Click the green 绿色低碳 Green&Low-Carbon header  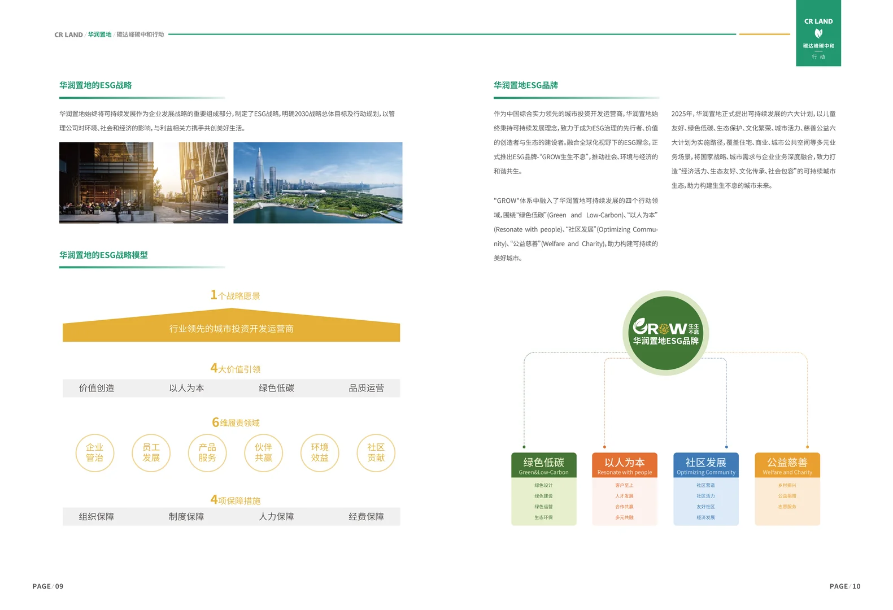544,465
